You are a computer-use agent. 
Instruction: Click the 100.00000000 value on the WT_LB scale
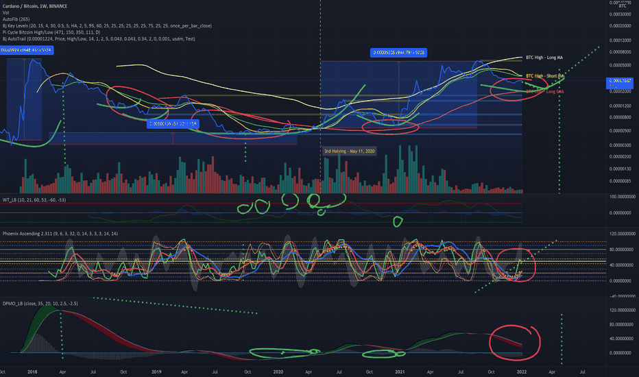click(x=622, y=197)
